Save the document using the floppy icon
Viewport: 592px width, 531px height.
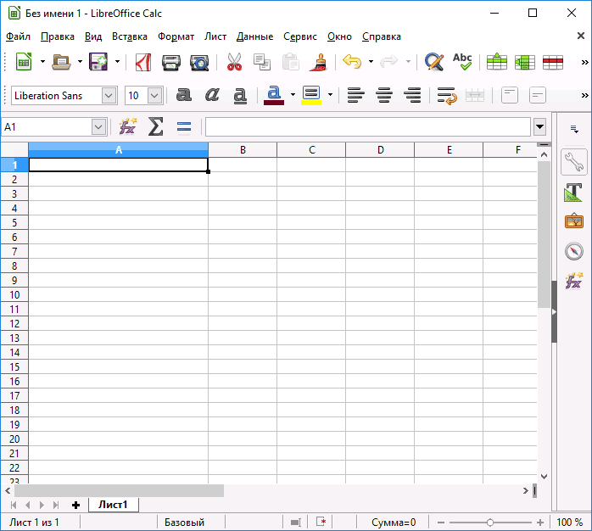98,62
